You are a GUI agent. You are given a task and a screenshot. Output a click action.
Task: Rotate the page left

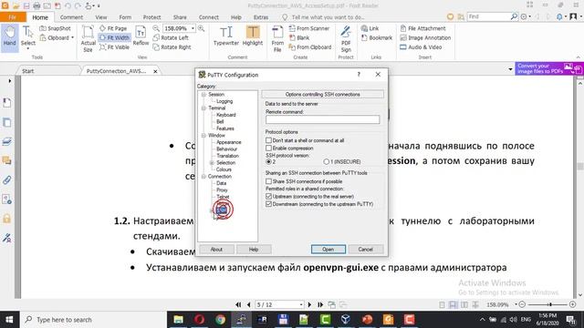[171, 37]
